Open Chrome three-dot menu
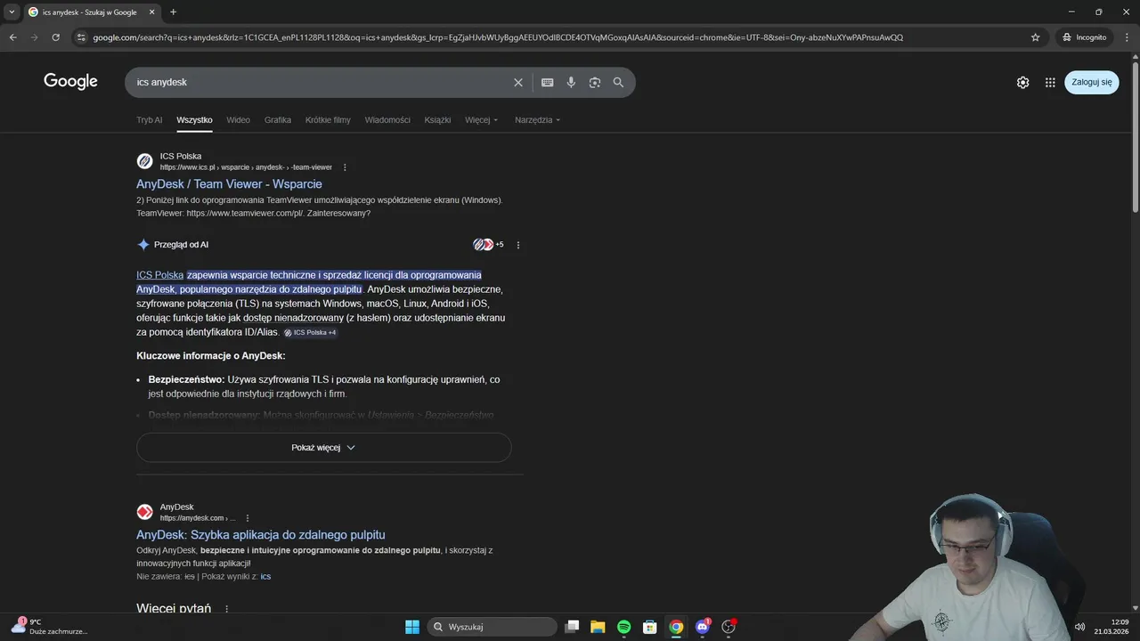This screenshot has height=641, width=1140. tap(1126, 37)
